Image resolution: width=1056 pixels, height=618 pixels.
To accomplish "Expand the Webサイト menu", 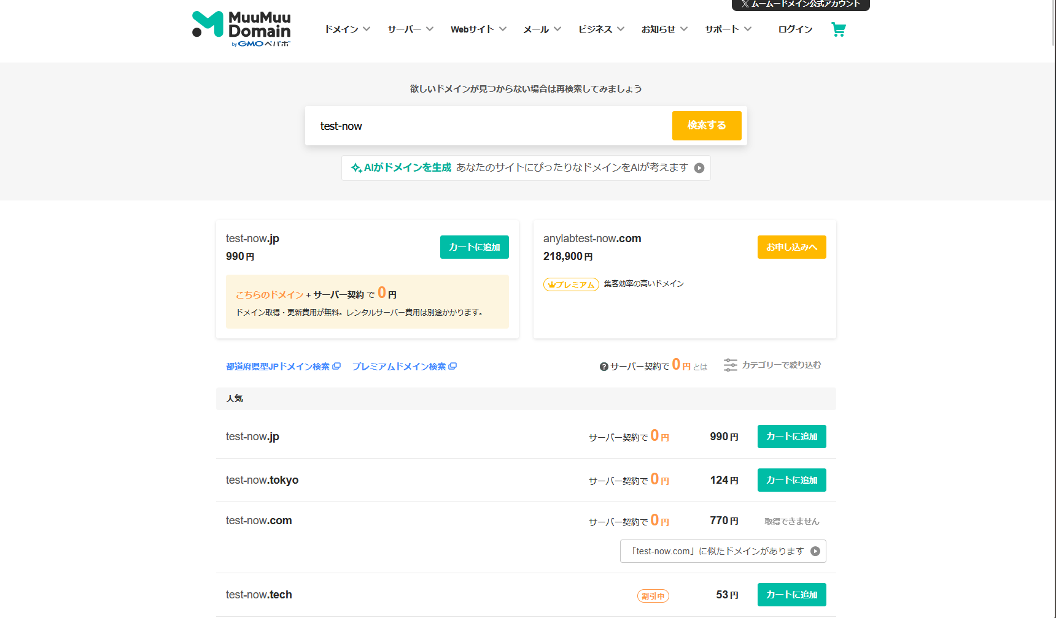I will [479, 29].
